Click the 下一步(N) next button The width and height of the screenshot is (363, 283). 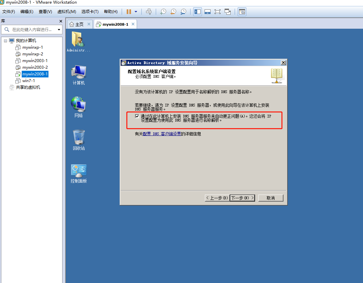242,198
